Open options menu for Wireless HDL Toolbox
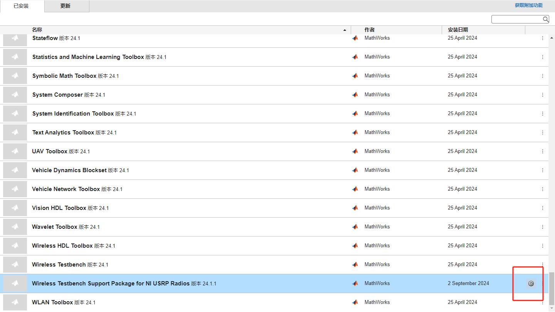The image size is (555, 312). click(543, 246)
